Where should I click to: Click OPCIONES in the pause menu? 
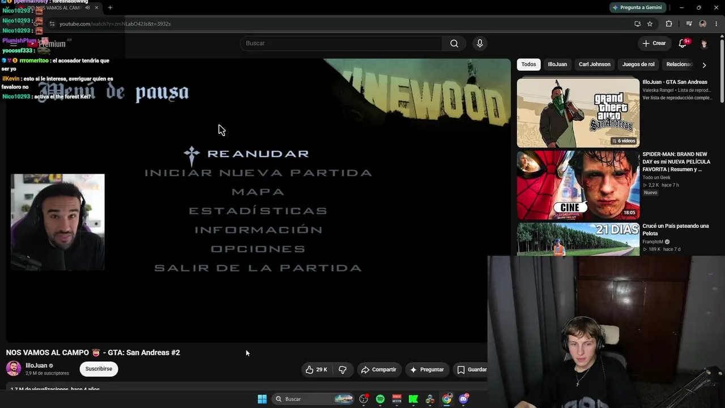coord(258,249)
